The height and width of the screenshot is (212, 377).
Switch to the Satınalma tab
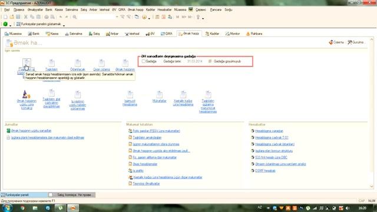click(x=74, y=34)
